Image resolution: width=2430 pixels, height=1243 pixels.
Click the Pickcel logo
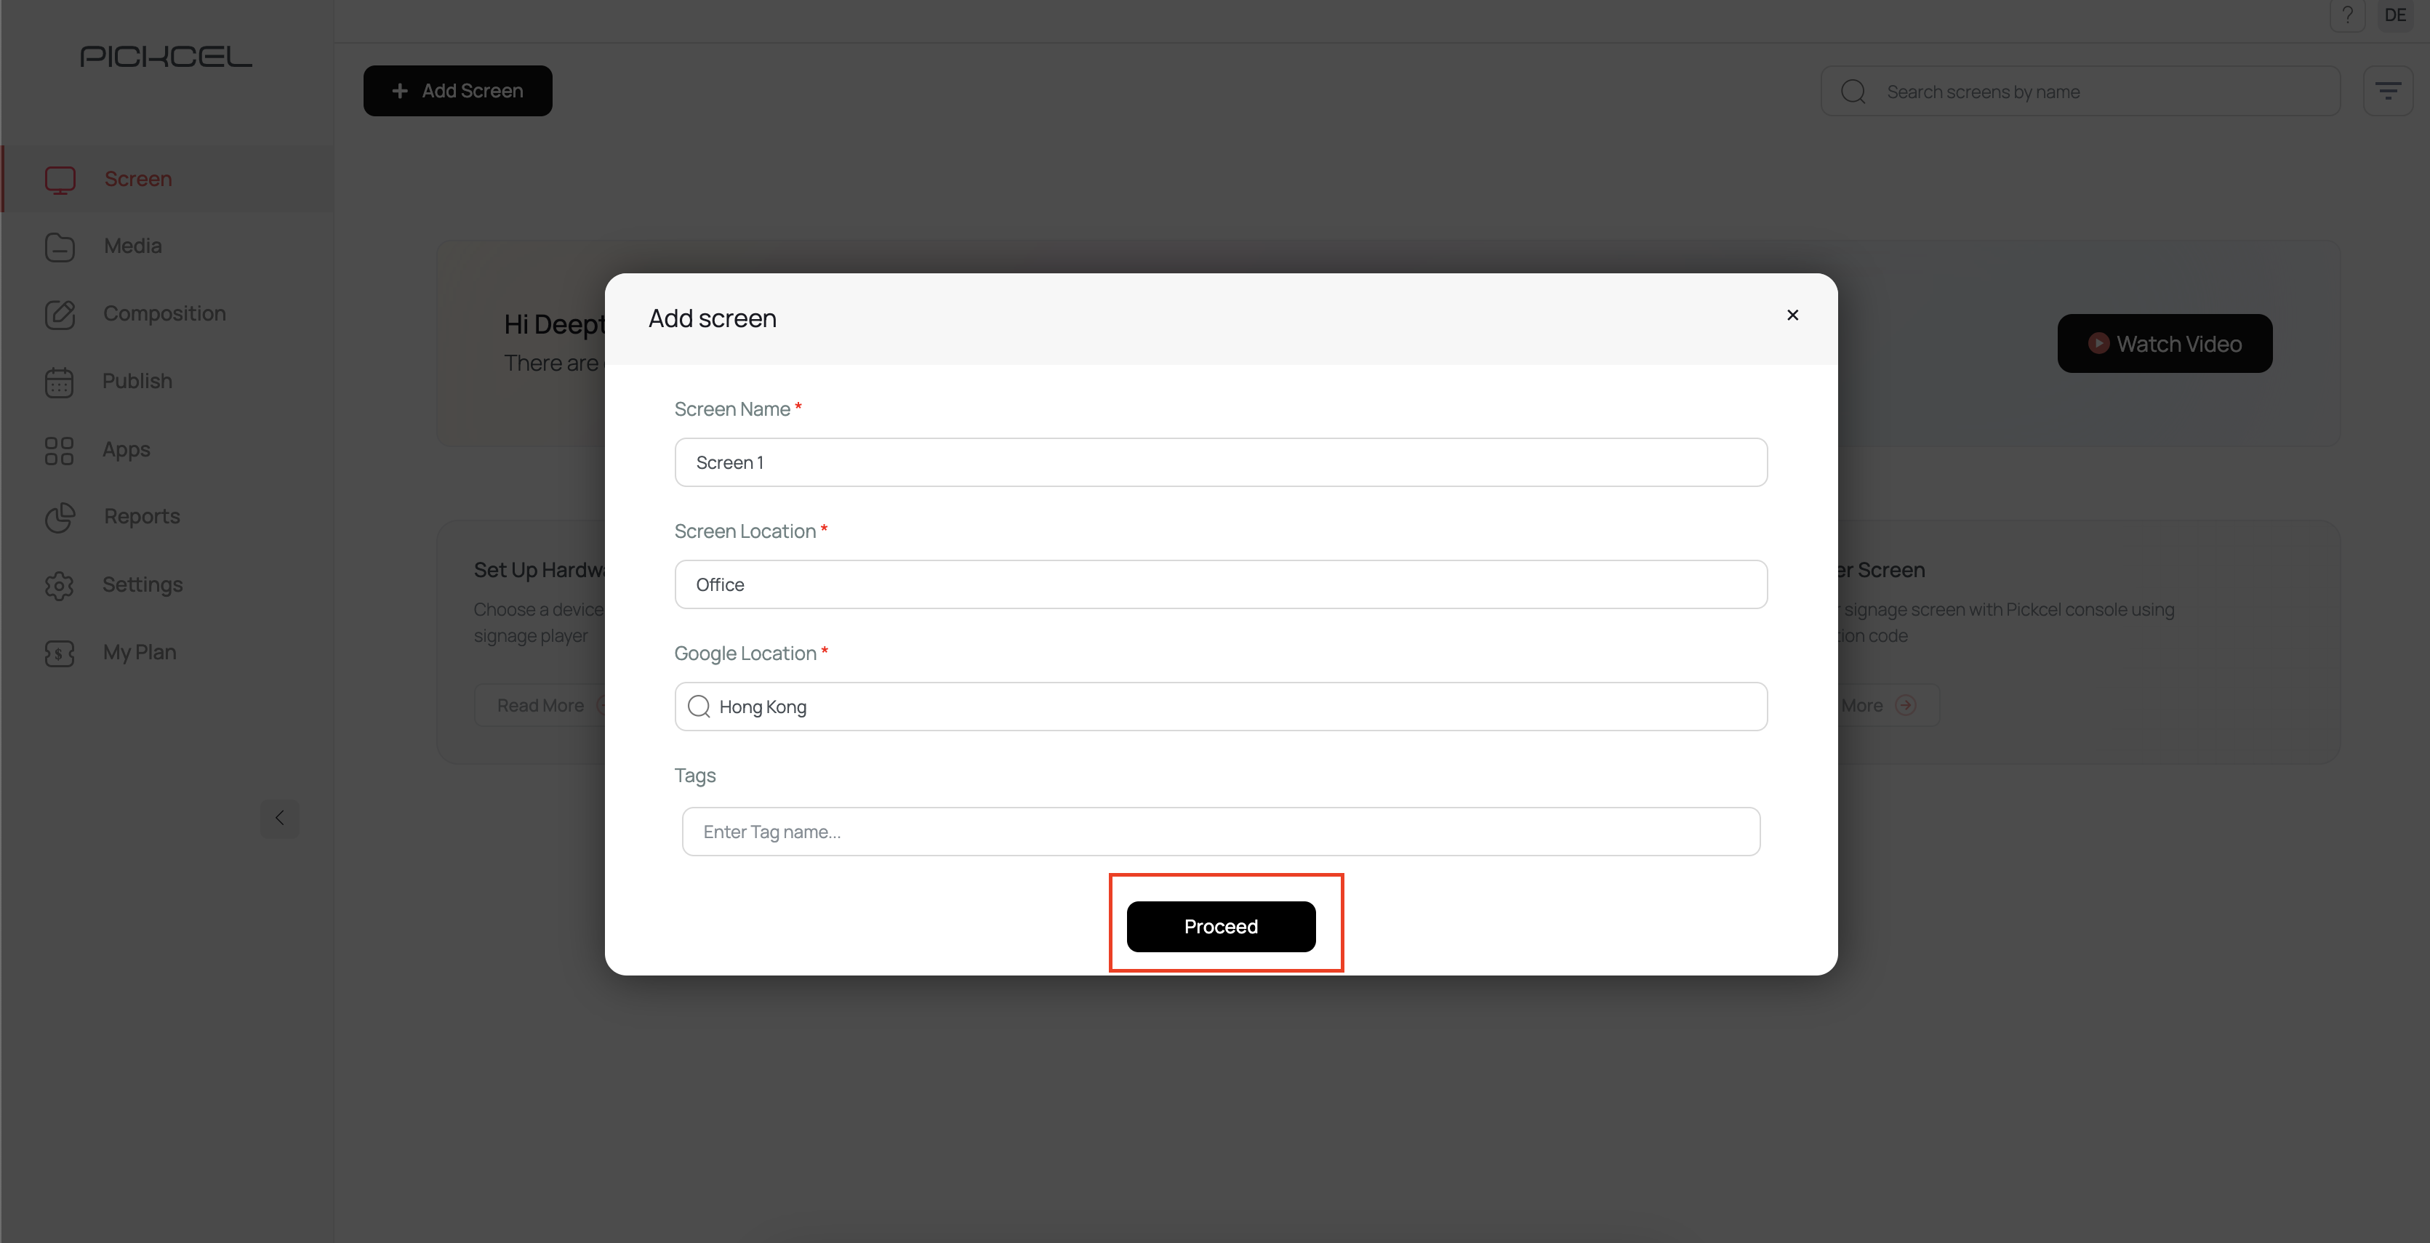click(x=166, y=57)
